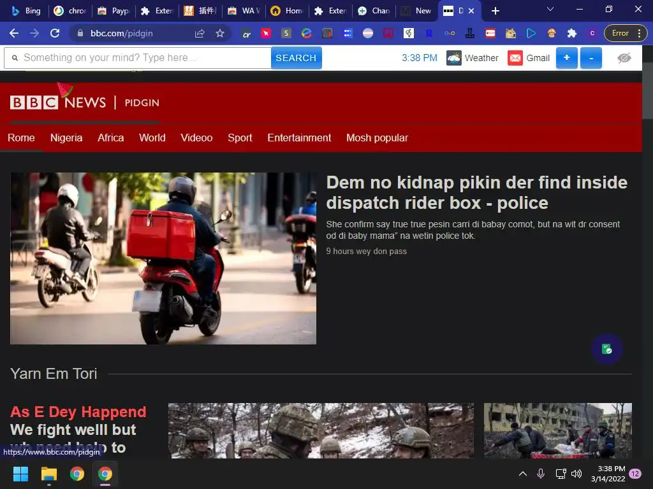Go back to the previous page
The image size is (653, 489).
point(14,33)
